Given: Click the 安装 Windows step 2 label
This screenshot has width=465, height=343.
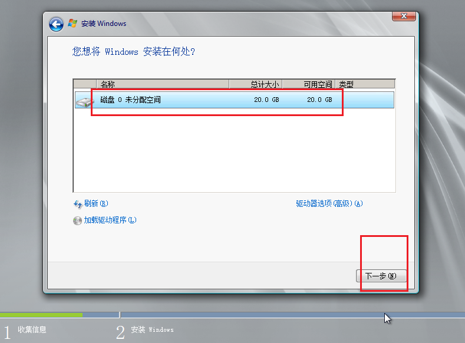Looking at the screenshot, I should 152,329.
